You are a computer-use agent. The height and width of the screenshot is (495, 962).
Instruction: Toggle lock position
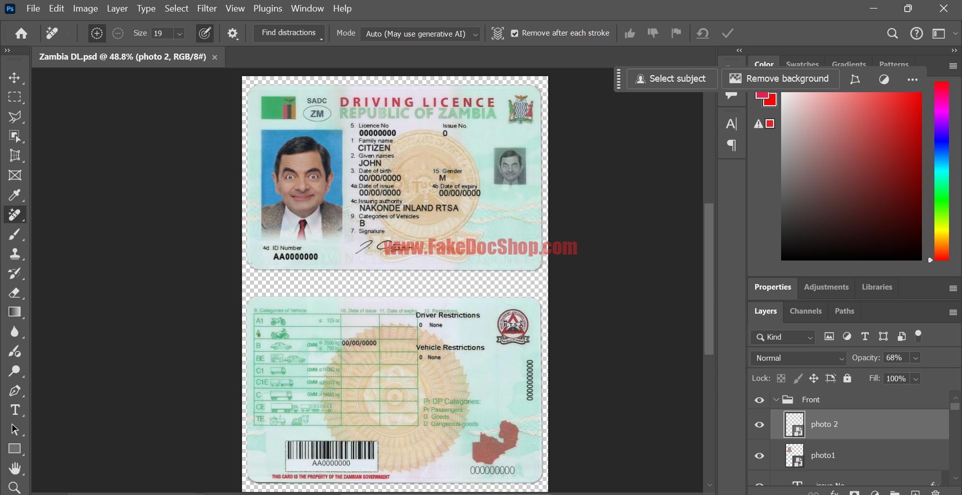814,379
